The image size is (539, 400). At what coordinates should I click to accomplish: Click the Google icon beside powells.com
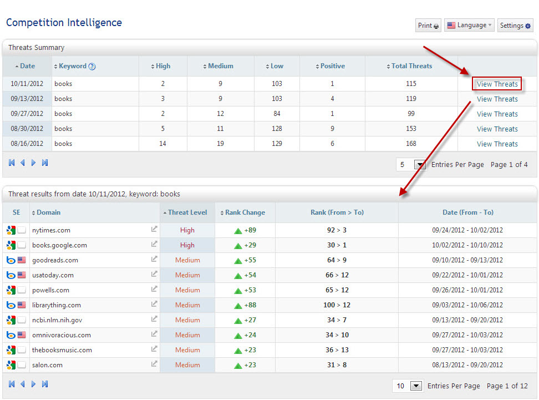click(x=11, y=290)
